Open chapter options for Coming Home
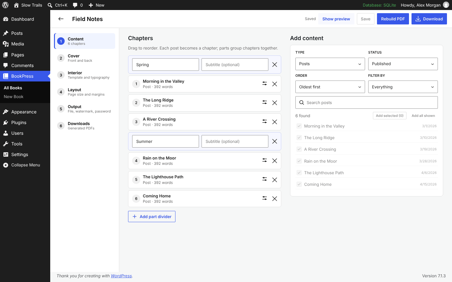452x282 pixels. [265, 198]
